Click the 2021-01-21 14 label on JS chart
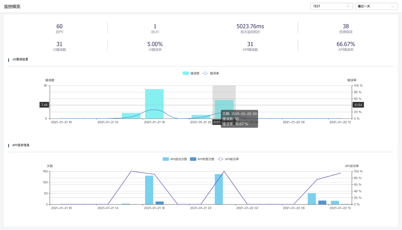Viewport: 402px width, 230px height. [x=108, y=122]
